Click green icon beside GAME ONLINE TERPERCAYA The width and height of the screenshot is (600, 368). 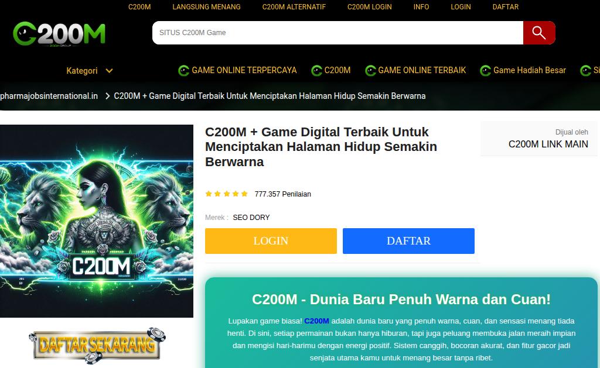coord(183,71)
